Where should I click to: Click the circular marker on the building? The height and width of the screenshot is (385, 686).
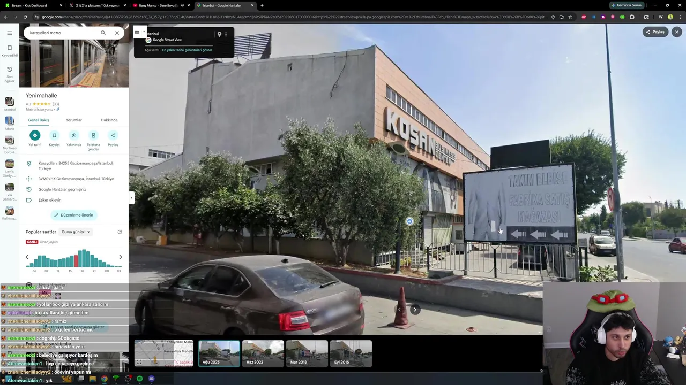pyautogui.click(x=409, y=221)
